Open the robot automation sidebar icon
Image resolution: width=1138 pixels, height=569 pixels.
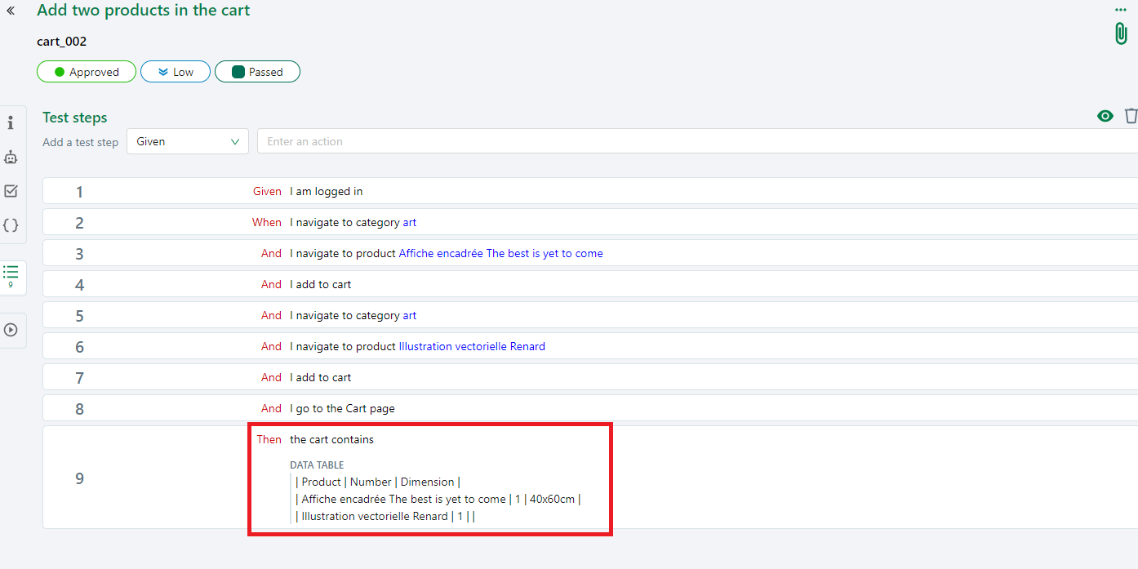[x=11, y=157]
